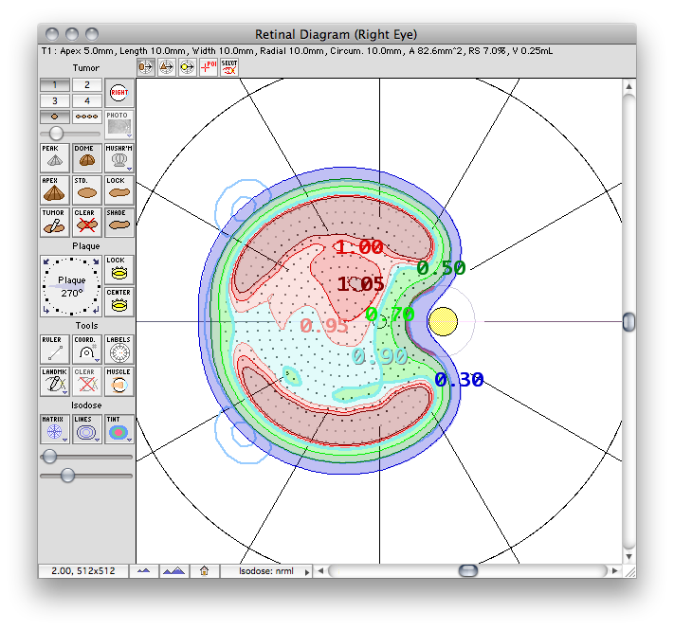Open the isodose TINT menu
Screen dimensions: 674x630
(119, 428)
